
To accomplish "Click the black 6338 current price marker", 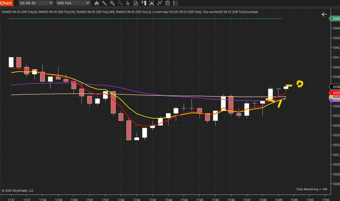I will pyautogui.click(x=335, y=87).
